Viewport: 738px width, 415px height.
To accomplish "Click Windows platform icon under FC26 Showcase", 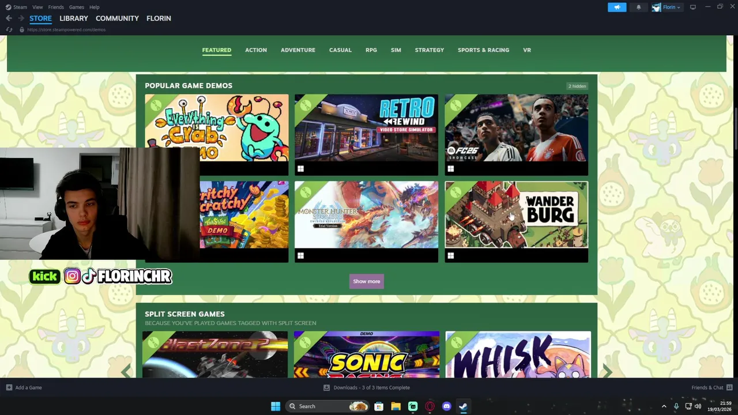I will (x=451, y=169).
